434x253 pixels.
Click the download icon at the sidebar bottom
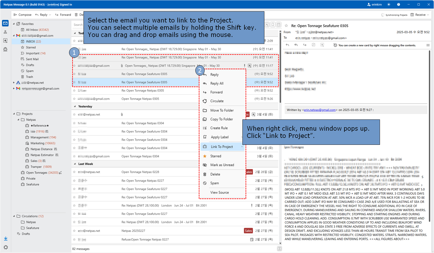pos(5,239)
